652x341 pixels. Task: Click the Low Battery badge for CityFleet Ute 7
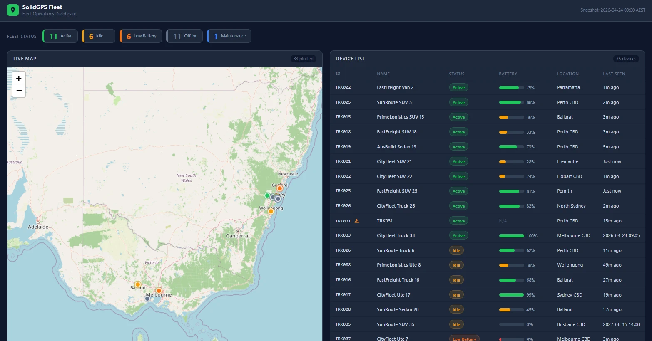coord(464,339)
